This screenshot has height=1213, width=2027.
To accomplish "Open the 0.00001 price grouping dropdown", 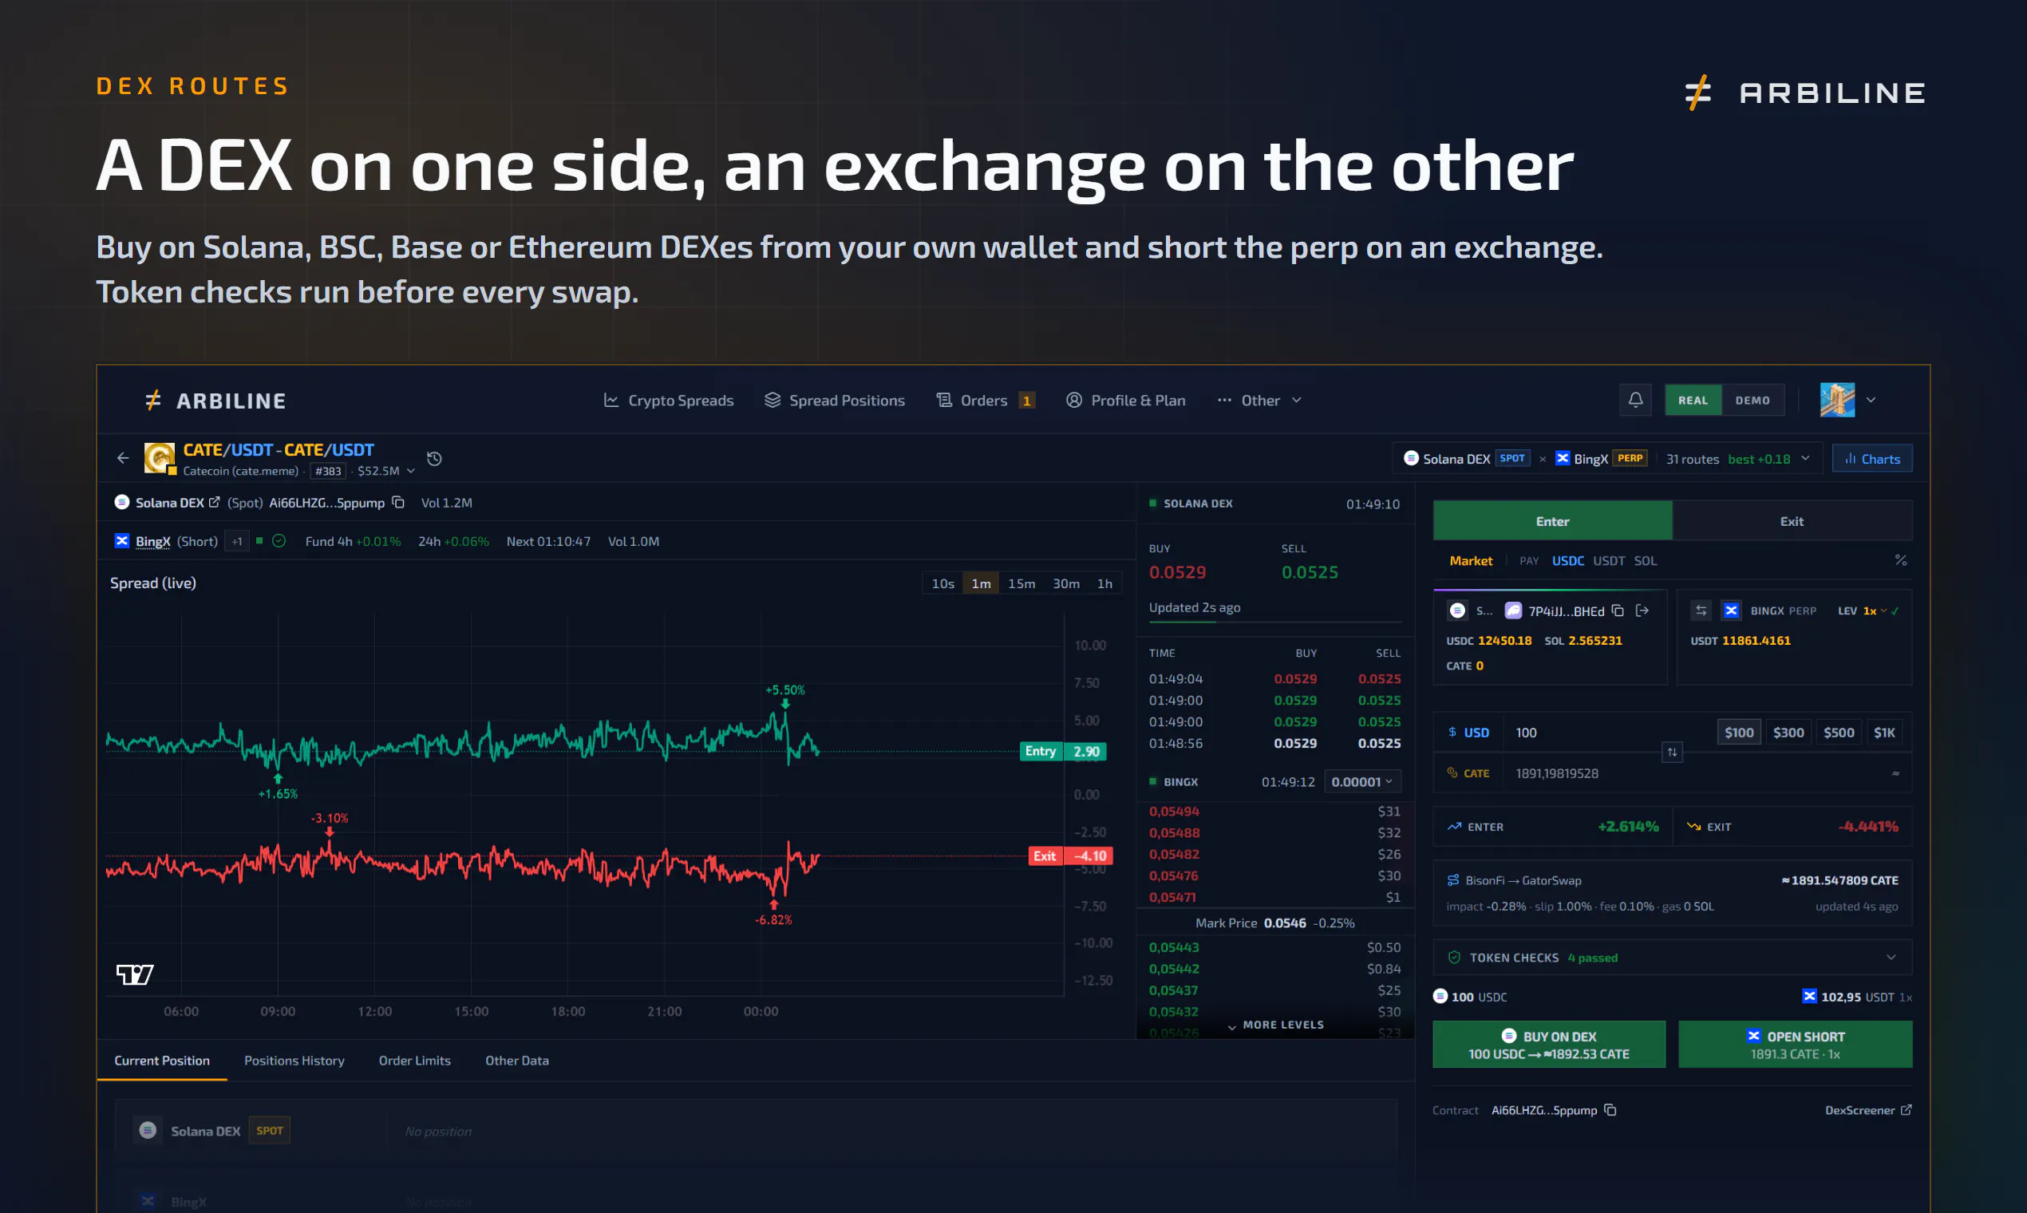I will pyautogui.click(x=1361, y=781).
